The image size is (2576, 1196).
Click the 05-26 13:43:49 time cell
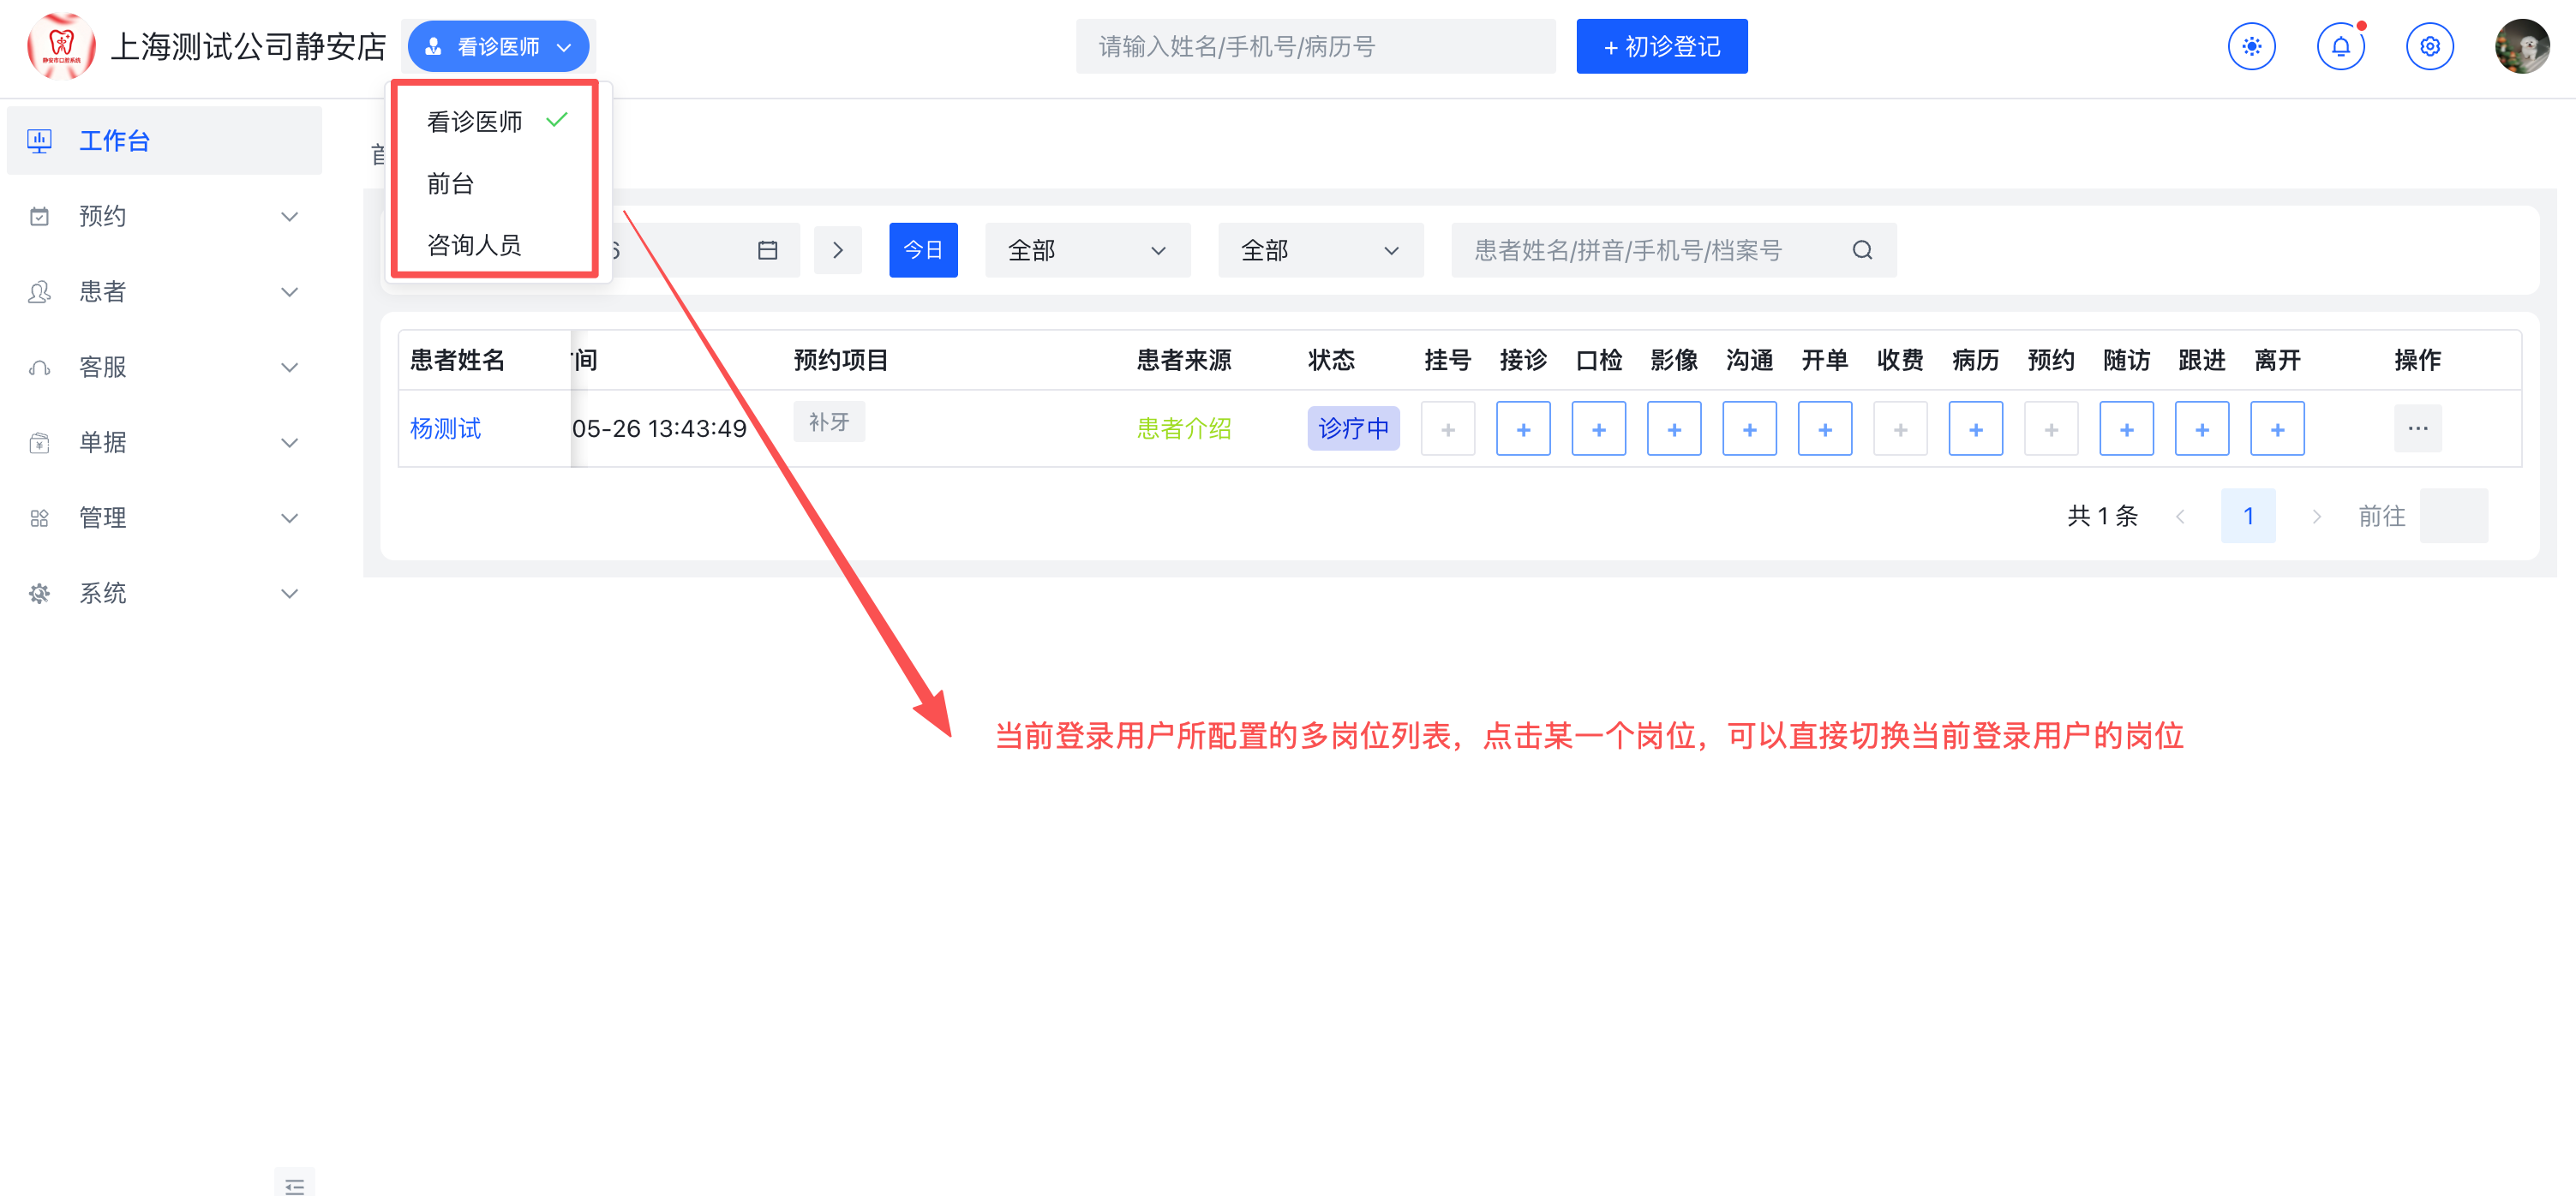point(659,429)
